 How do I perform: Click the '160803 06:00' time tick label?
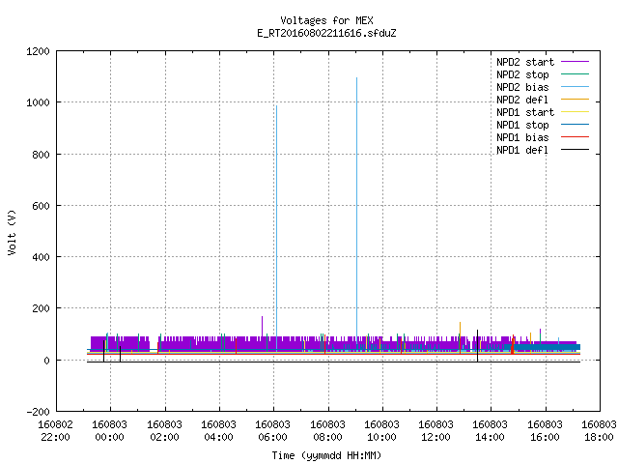tap(272, 431)
